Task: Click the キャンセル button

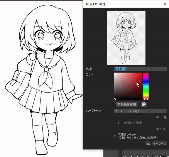Action: click(159, 144)
